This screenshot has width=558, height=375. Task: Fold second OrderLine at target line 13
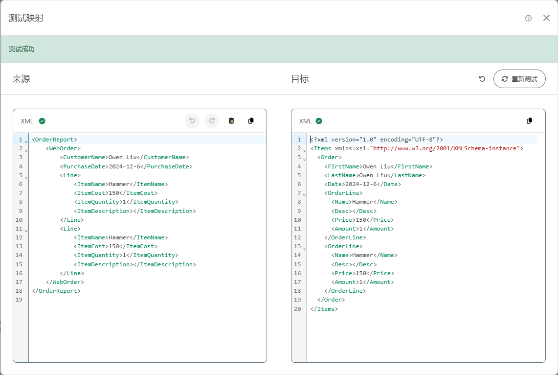click(304, 248)
